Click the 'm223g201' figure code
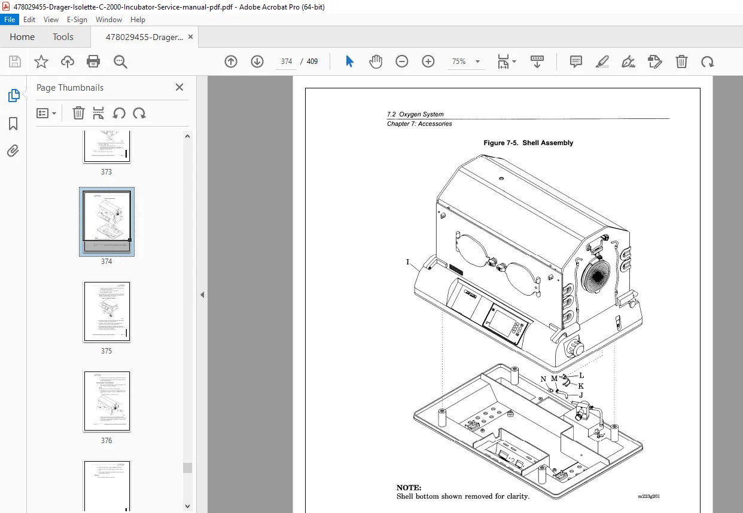Viewport: 743px width, 513px height. tap(649, 496)
